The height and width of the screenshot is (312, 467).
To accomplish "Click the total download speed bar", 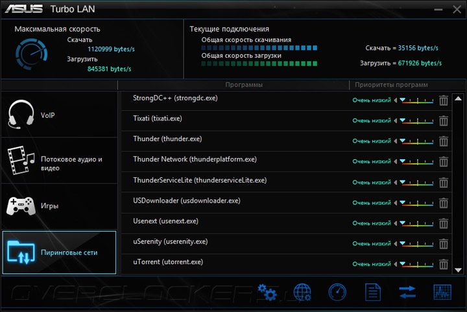I will coord(259,48).
